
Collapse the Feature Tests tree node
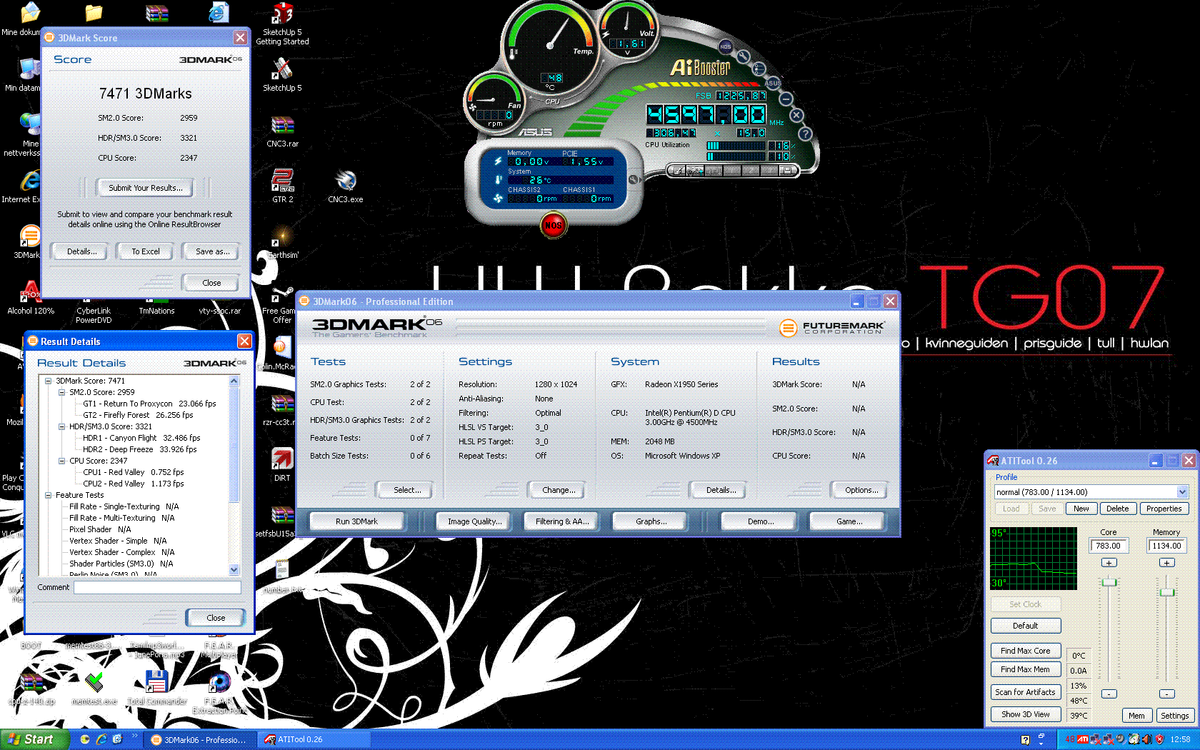[x=49, y=495]
